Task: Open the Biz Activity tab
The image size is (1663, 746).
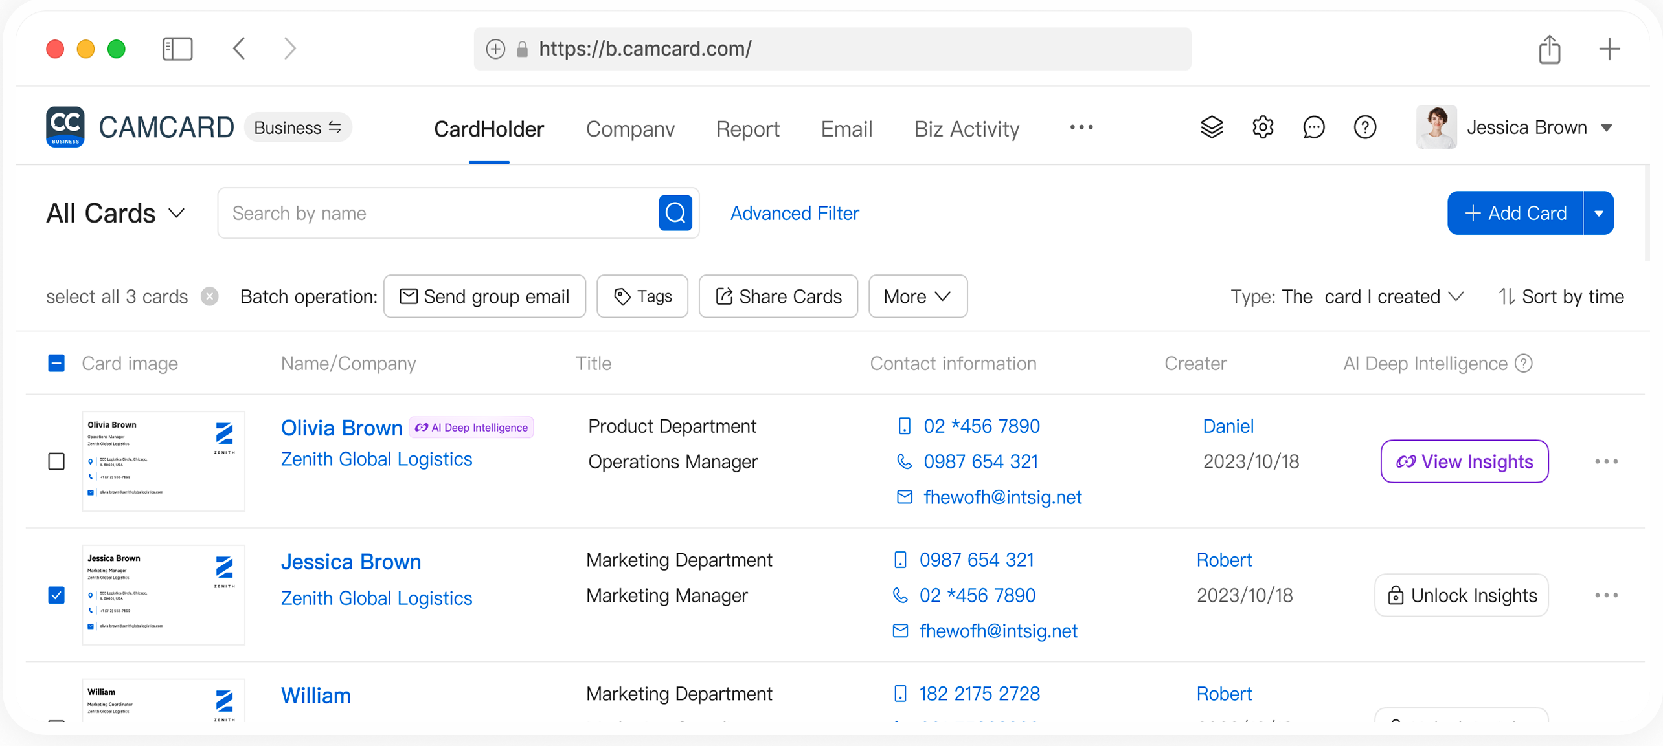Action: click(x=966, y=129)
